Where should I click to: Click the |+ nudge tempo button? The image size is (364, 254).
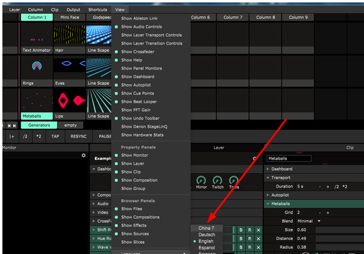pos(11,137)
